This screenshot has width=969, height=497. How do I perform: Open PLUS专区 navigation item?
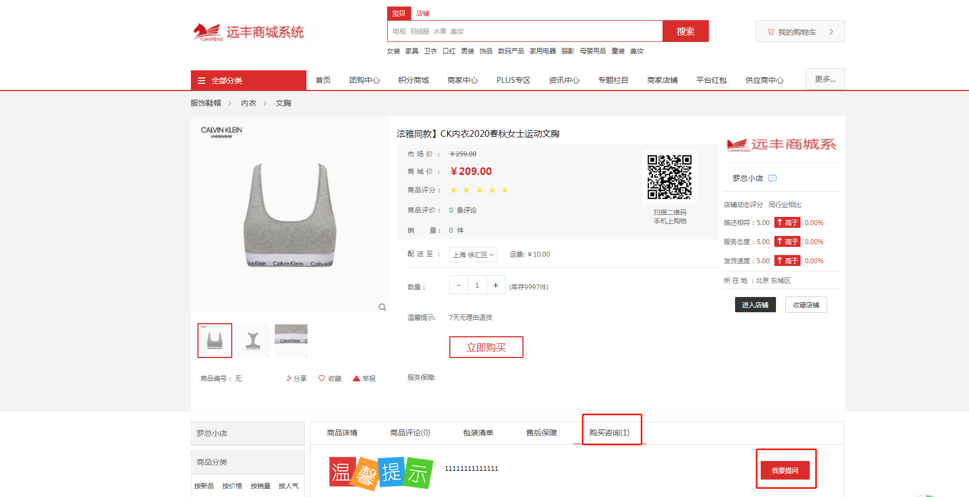(x=513, y=80)
